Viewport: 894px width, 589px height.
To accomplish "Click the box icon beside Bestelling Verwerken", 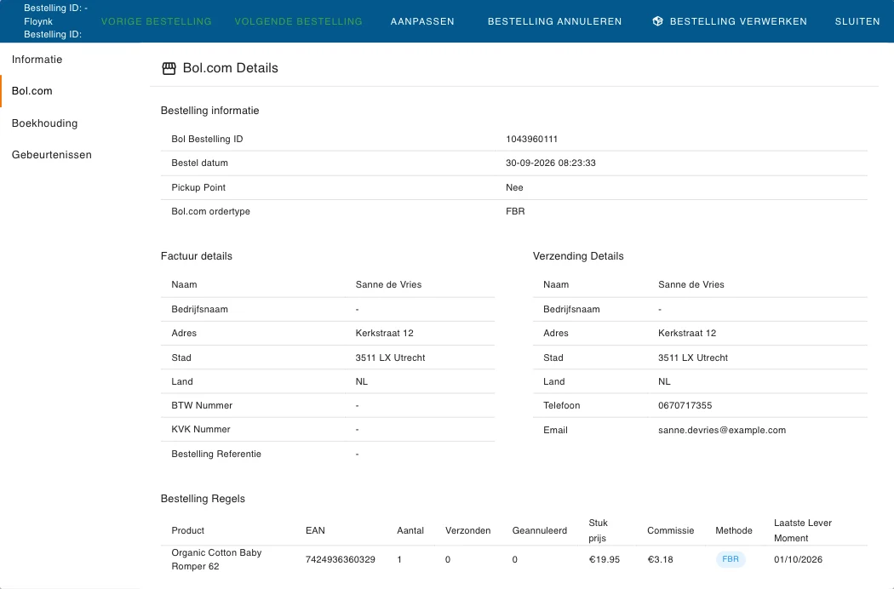I will 657,21.
